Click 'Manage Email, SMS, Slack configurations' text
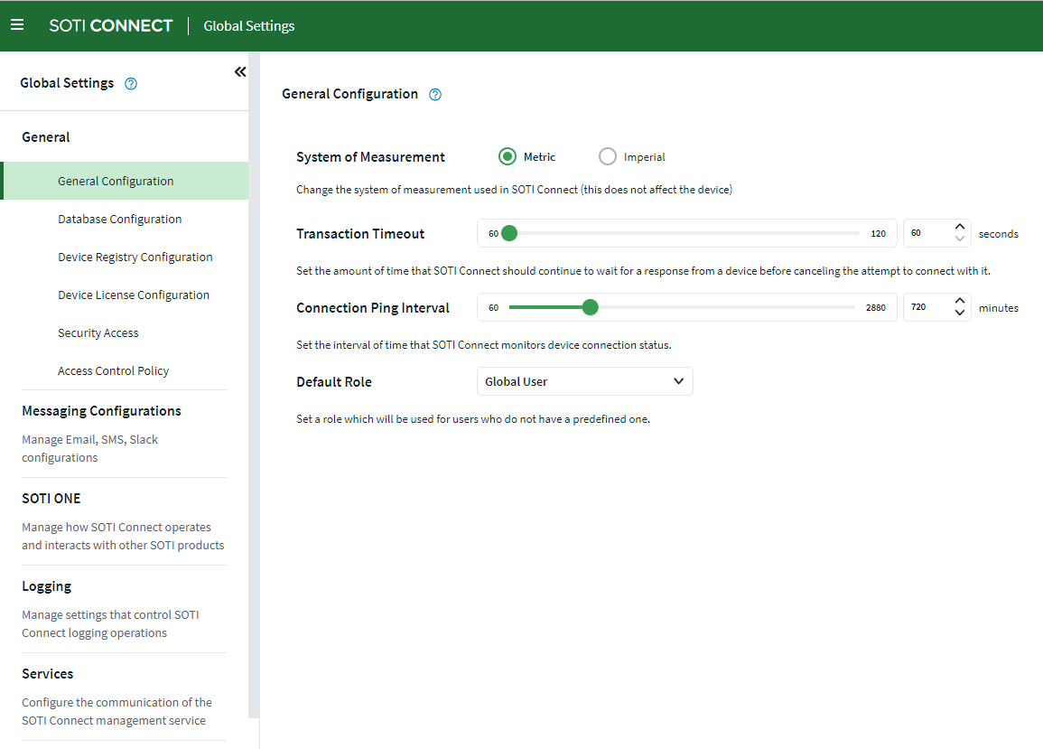The height and width of the screenshot is (749, 1043). (89, 449)
